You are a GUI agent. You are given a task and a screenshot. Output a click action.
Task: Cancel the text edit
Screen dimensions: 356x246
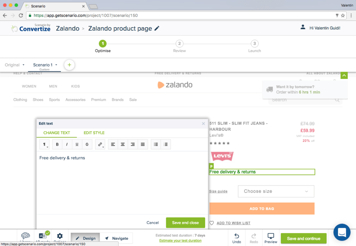153,223
